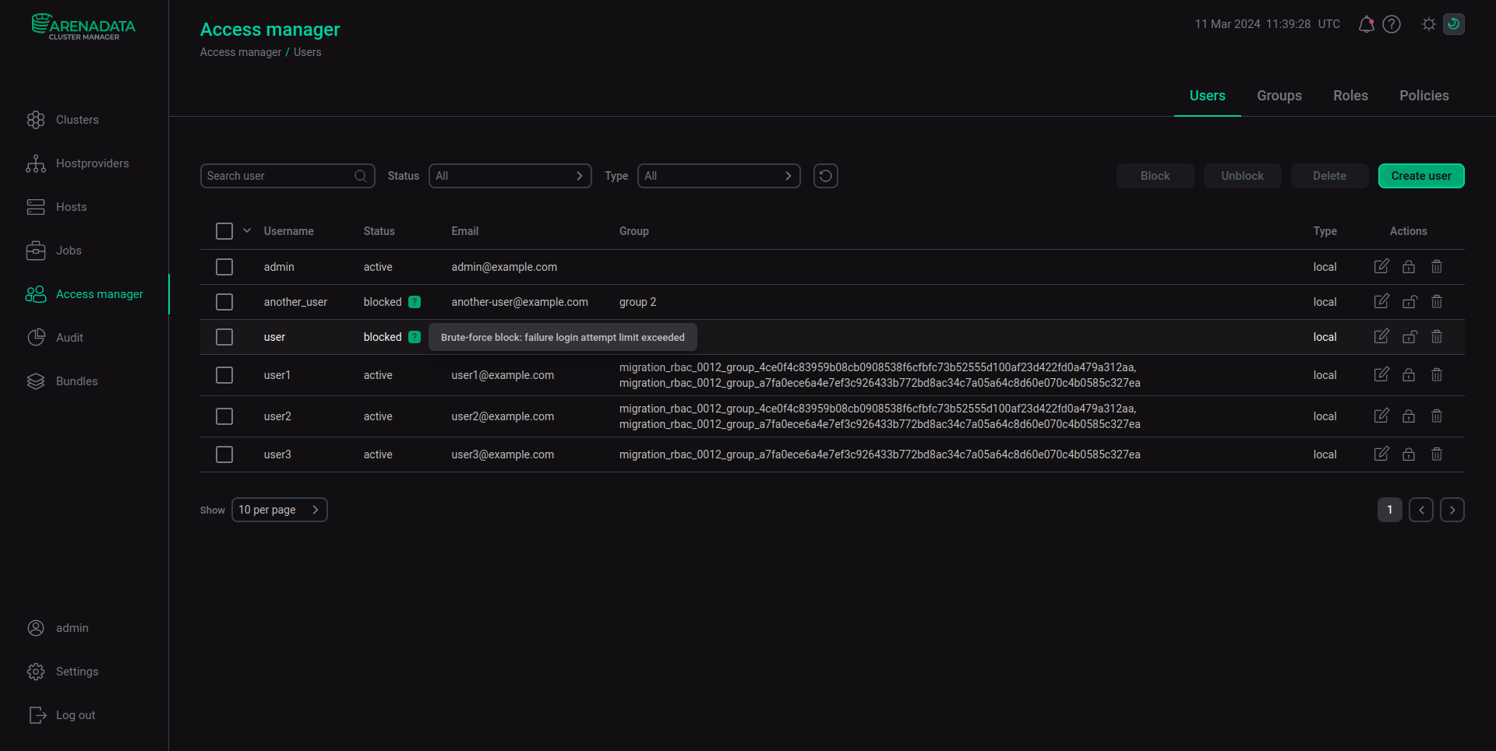Tick the user2 checkbox
This screenshot has width=1496, height=751.
[x=224, y=416]
